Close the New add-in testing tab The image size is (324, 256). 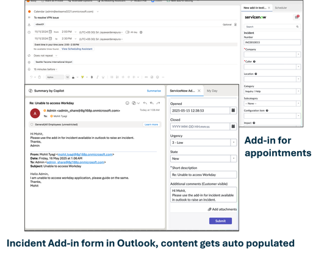269,8
